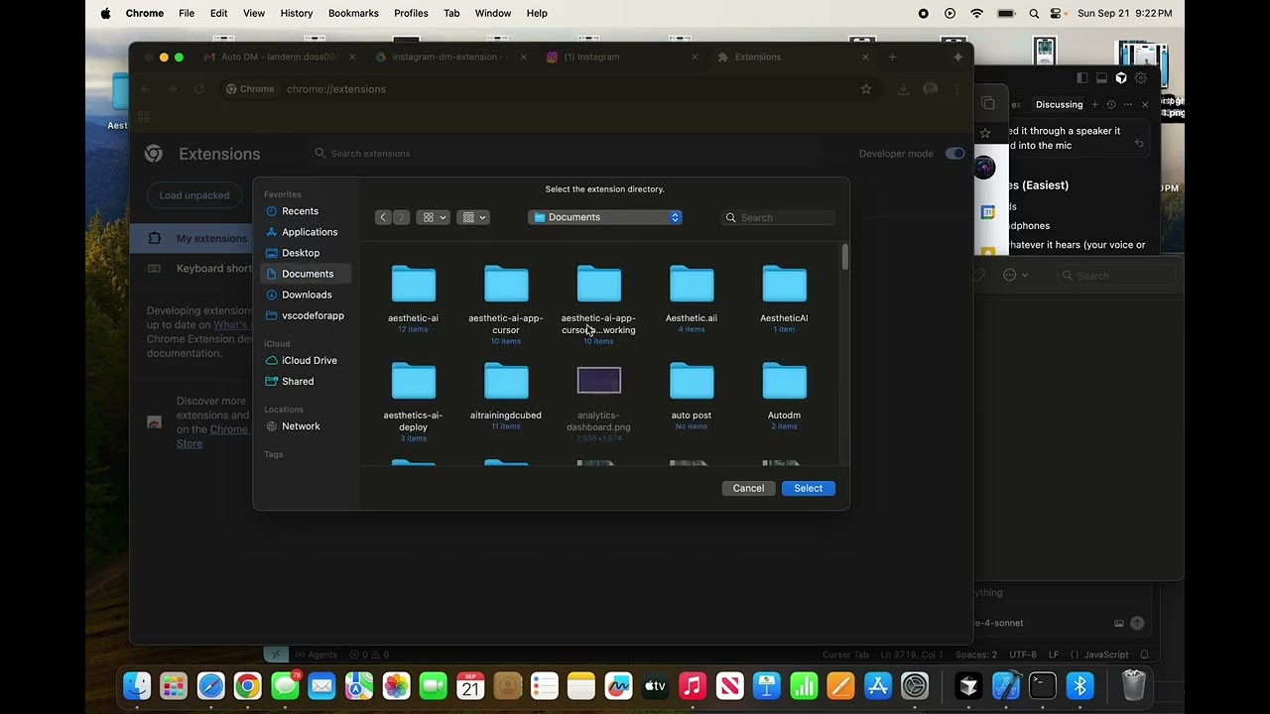Open the aitrainingdcubed folder
1270x714 pixels.
(506, 382)
